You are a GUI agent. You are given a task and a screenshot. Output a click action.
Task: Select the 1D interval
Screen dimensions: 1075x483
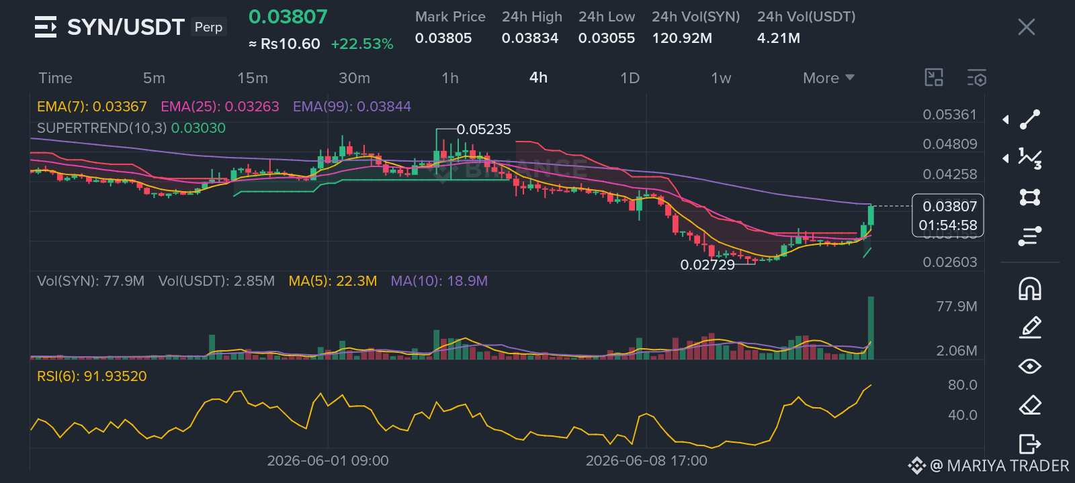(x=630, y=78)
